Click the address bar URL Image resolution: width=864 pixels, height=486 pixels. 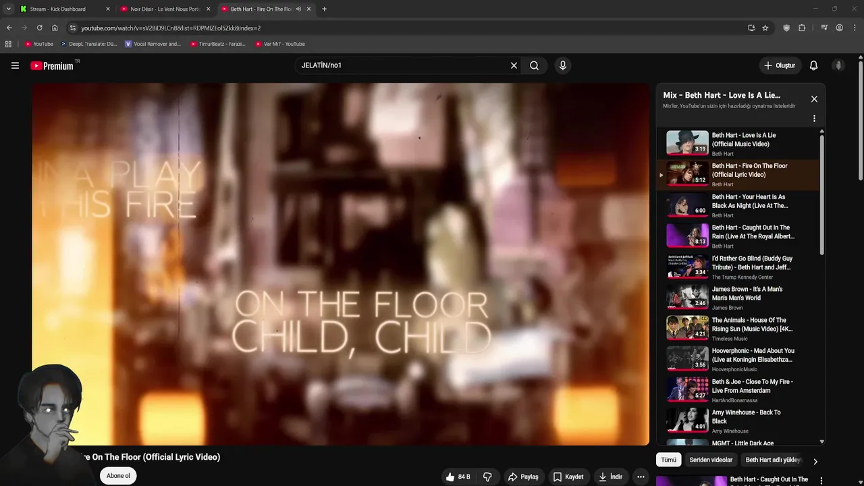[171, 28]
